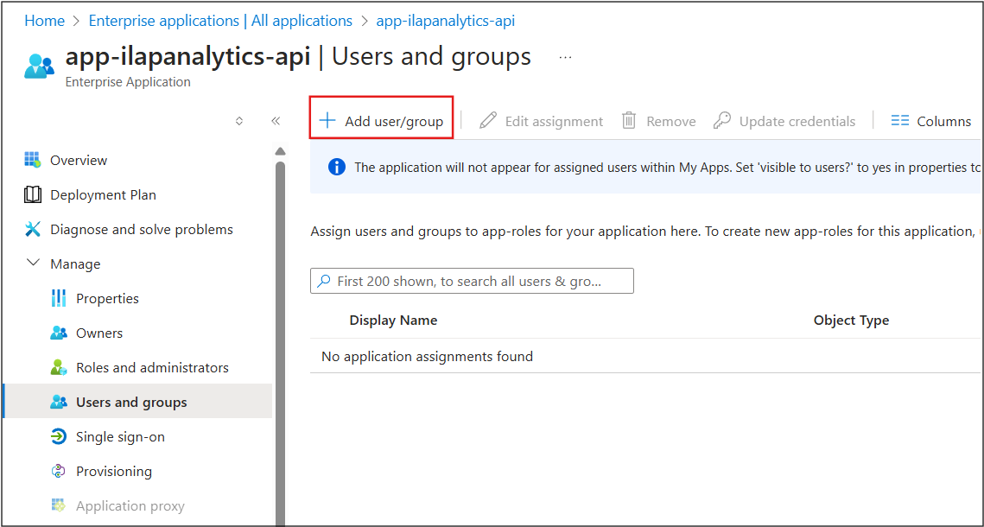Click the Provisioning cycle icon

(59, 471)
